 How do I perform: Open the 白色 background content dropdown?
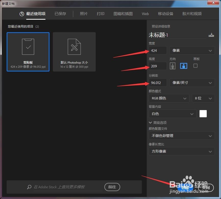pos(172,114)
